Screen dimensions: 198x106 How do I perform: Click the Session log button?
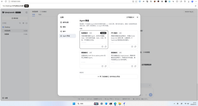point(189,12)
